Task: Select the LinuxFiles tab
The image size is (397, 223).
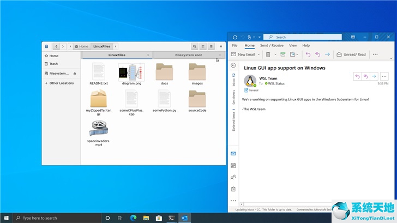Action: coord(117,55)
